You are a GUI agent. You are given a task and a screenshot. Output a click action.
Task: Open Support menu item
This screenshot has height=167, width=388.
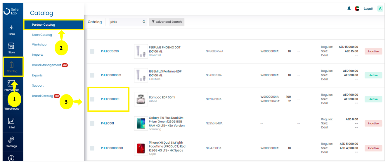pos(38,86)
